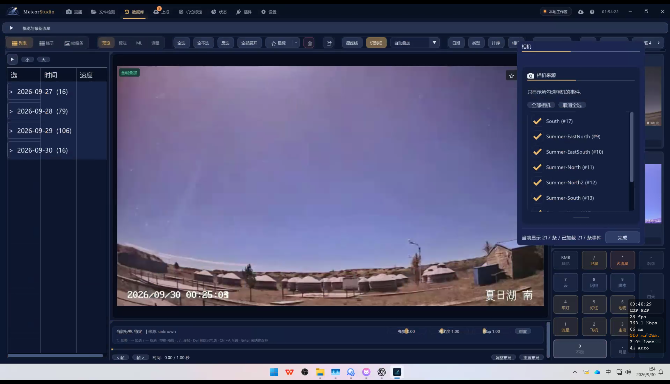
Task: Uncheck Summer-EastNorth (#9) camera
Action: (538, 136)
